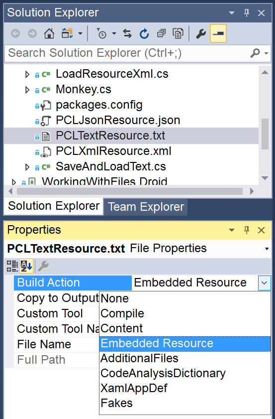Click the Home icon in Solution Explorer
Viewport: 275px width, 419px height.
pos(49,34)
